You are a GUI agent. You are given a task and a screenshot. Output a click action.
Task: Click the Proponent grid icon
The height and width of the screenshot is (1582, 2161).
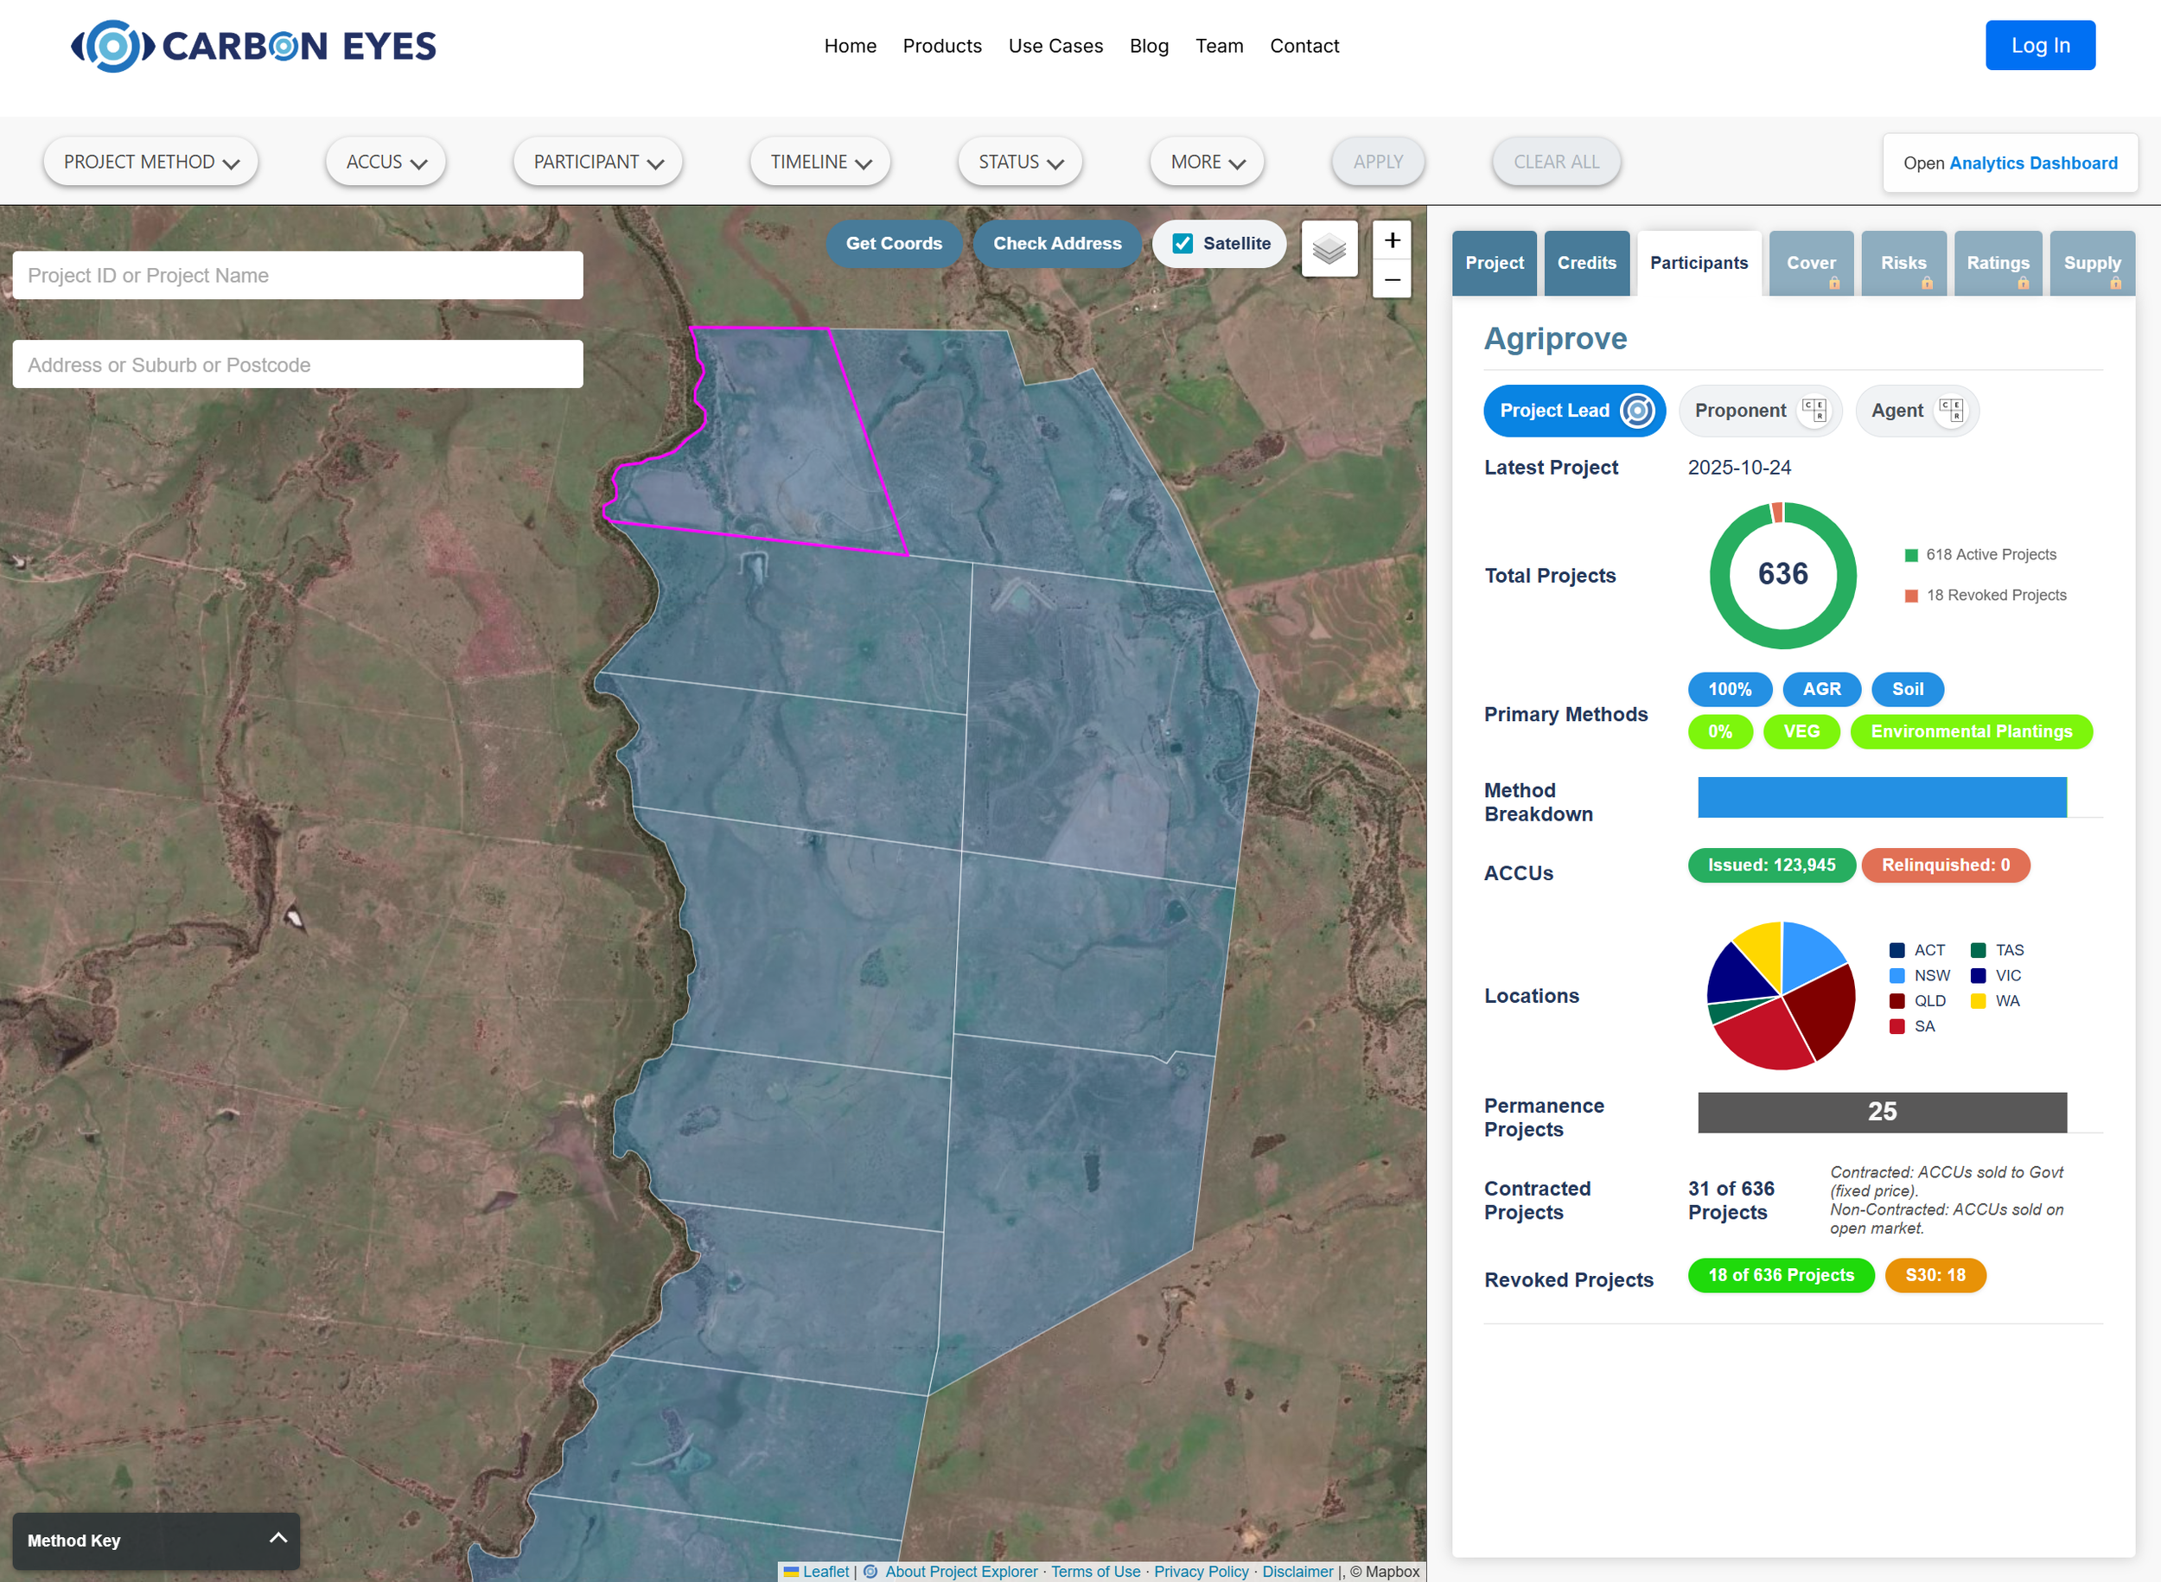pos(1814,411)
